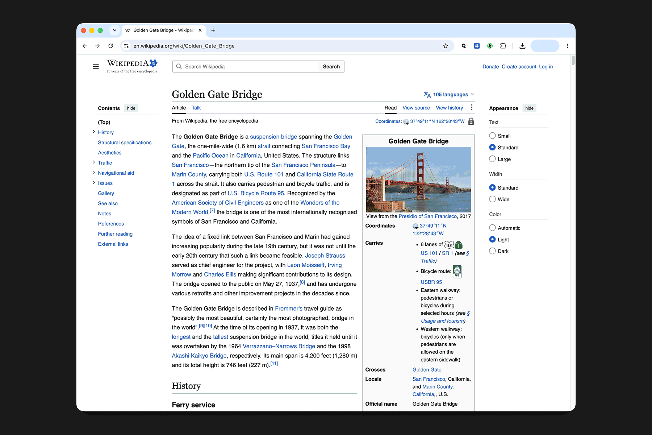
Task: Open site information icon in address bar
Action: coord(126,46)
